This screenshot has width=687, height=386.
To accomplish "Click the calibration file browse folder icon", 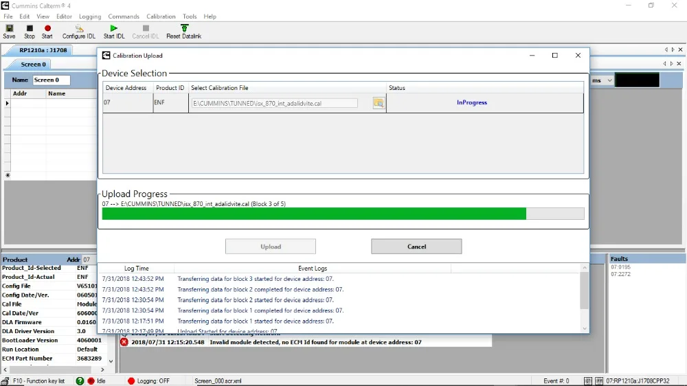I will (379, 103).
